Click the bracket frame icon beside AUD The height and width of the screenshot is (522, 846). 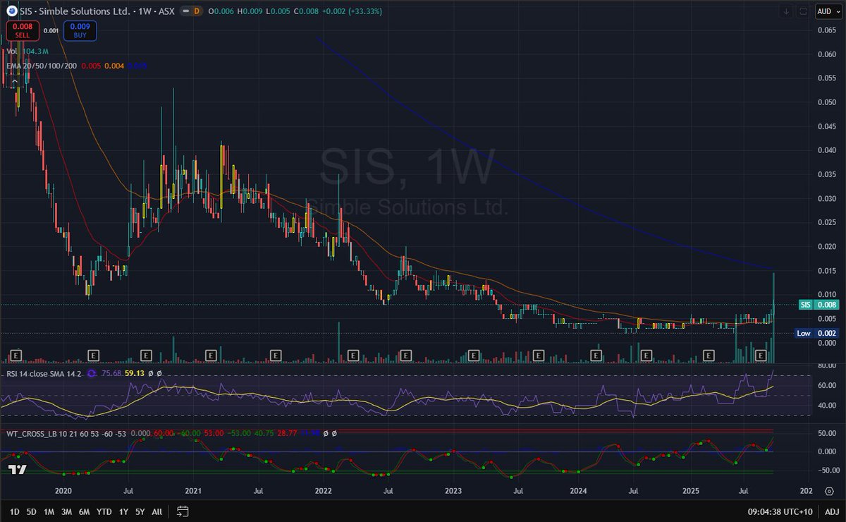tap(803, 11)
